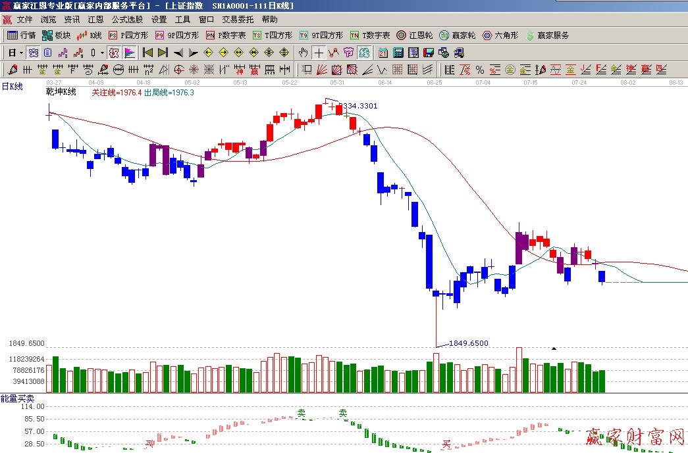Screen dimensions: 688x453
Task: Open the 行情 quotes view
Action: tap(21, 36)
